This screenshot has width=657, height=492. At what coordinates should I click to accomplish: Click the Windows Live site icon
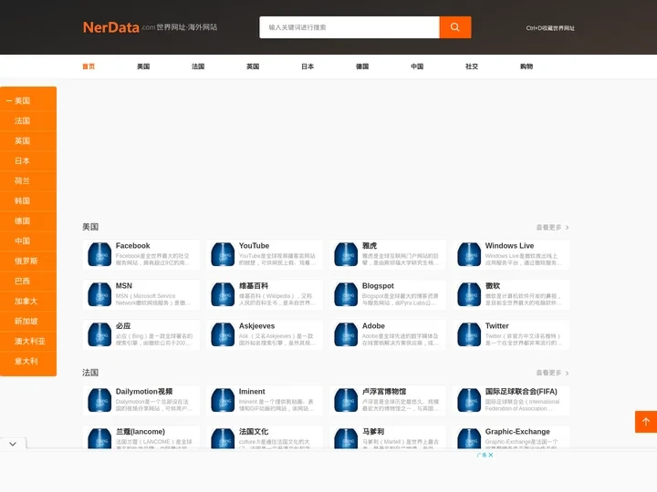click(x=469, y=254)
